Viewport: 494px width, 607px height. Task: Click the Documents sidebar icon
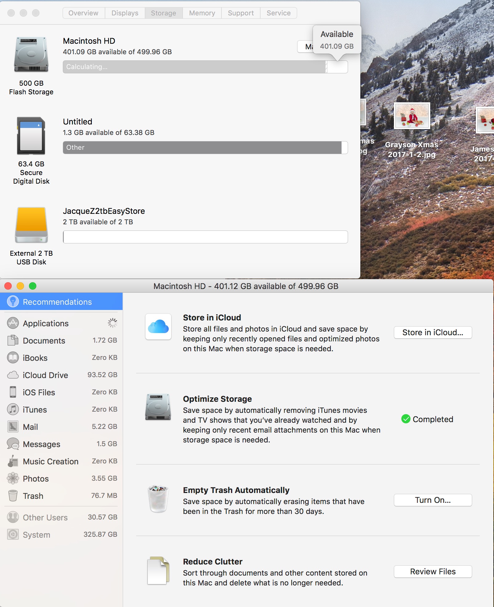click(x=13, y=340)
